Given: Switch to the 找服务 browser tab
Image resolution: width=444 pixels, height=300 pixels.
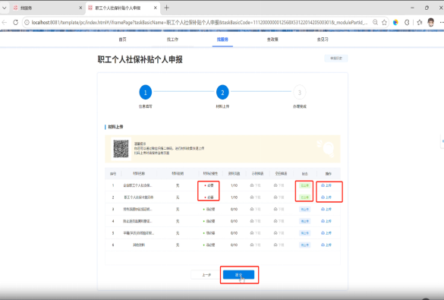Looking at the screenshot, I should [47, 8].
